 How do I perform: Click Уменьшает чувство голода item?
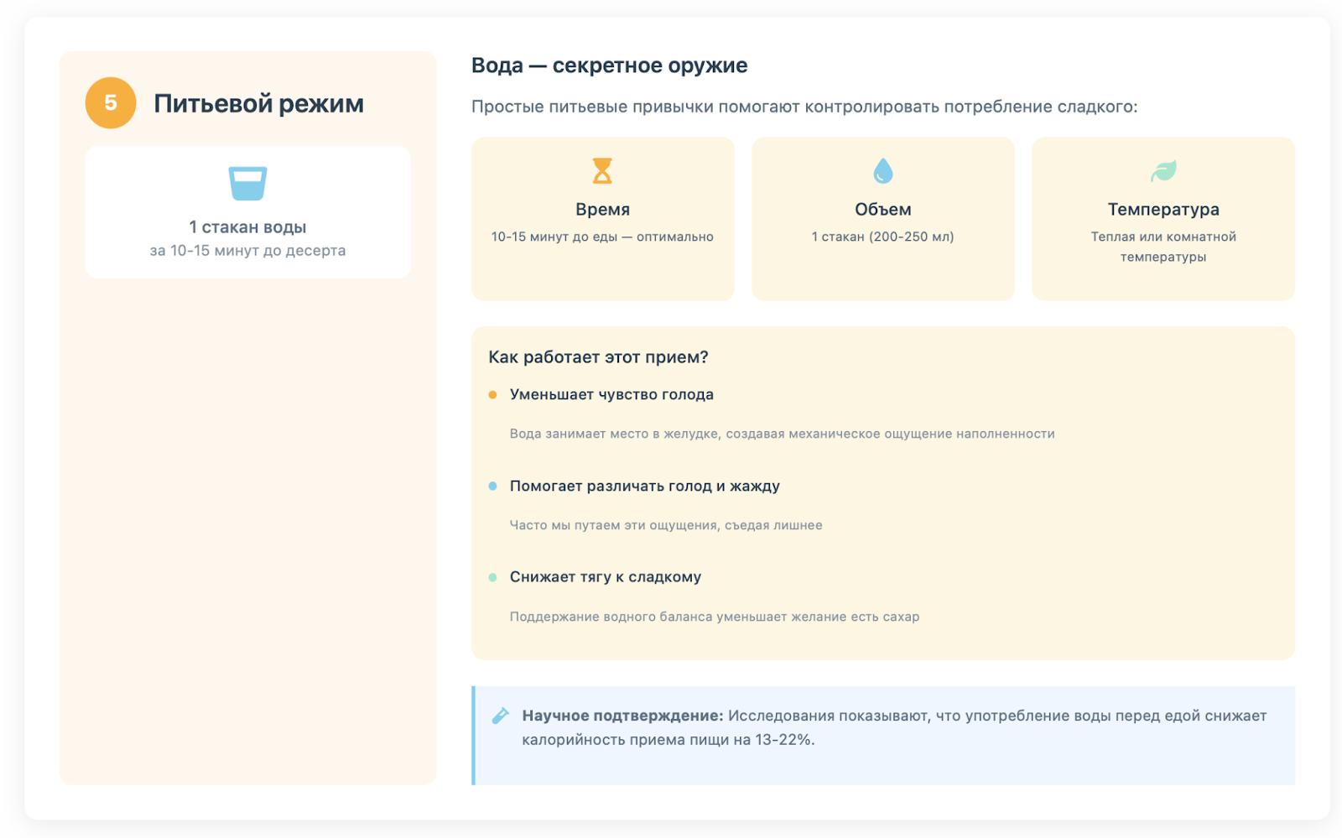[x=611, y=395]
